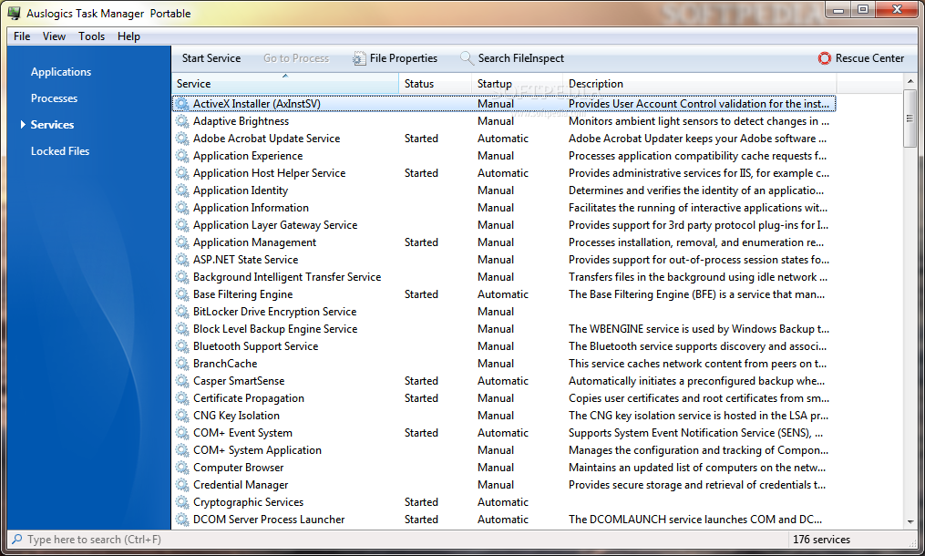Click the Go to Process button
The width and height of the screenshot is (925, 556).
pyautogui.click(x=296, y=58)
